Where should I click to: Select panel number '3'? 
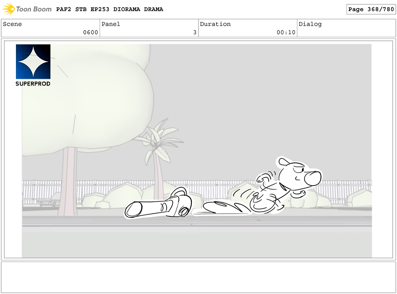tap(195, 32)
